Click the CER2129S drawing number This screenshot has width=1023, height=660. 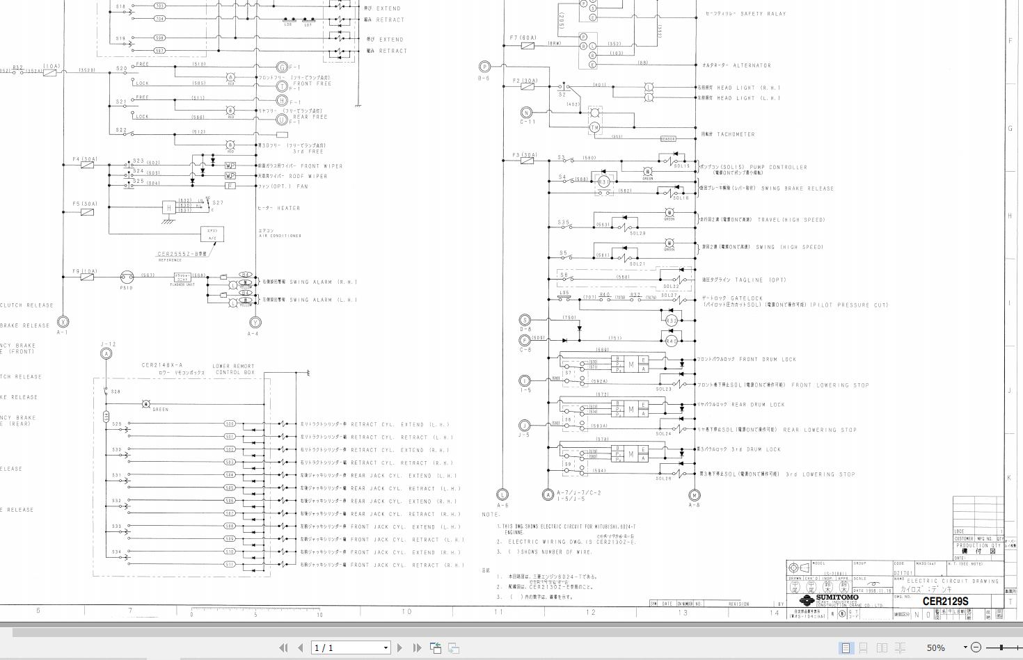tap(945, 602)
